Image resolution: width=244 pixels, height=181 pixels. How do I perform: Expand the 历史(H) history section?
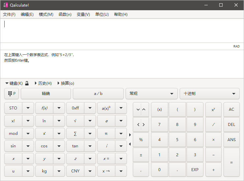tap(43, 83)
